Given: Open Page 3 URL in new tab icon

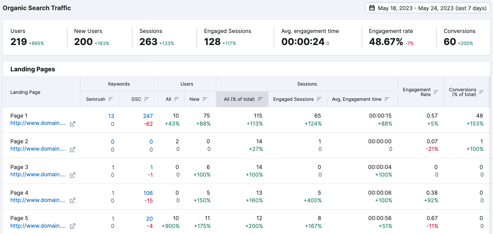Looking at the screenshot, I should [73, 175].
